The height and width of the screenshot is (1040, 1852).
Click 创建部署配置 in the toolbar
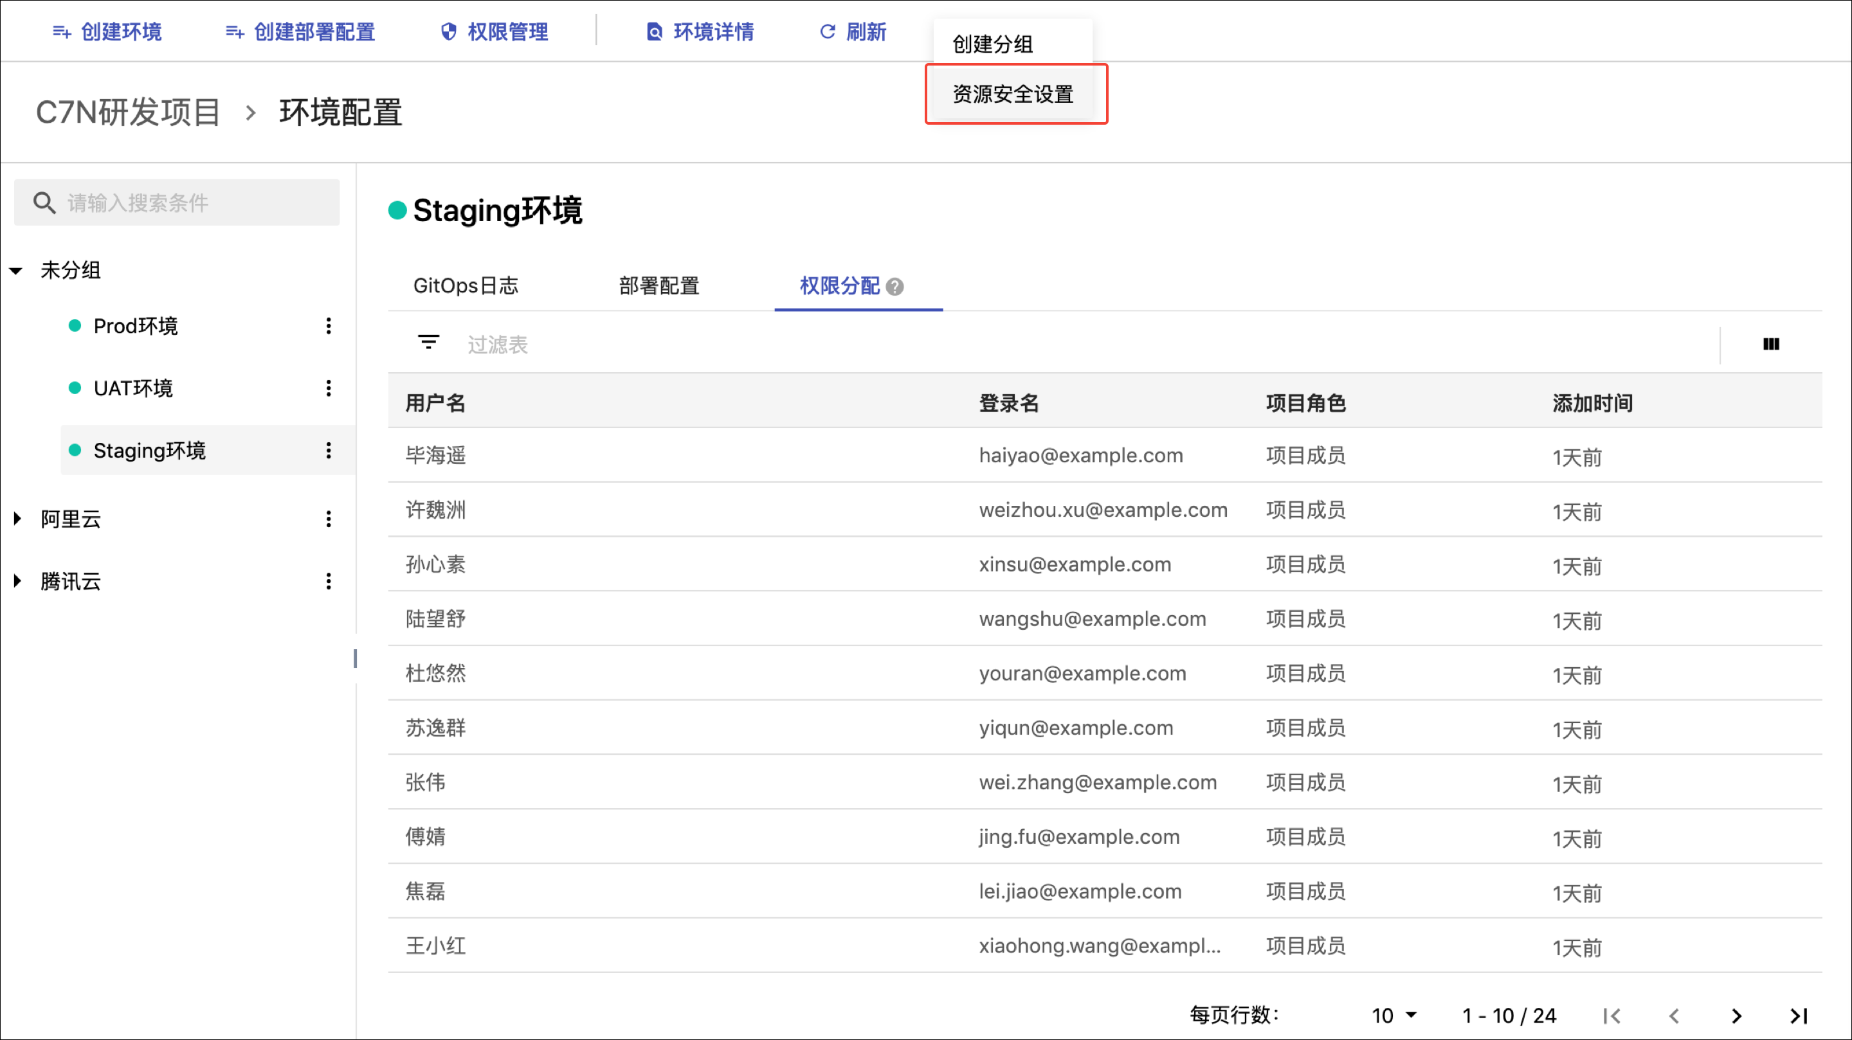click(300, 31)
